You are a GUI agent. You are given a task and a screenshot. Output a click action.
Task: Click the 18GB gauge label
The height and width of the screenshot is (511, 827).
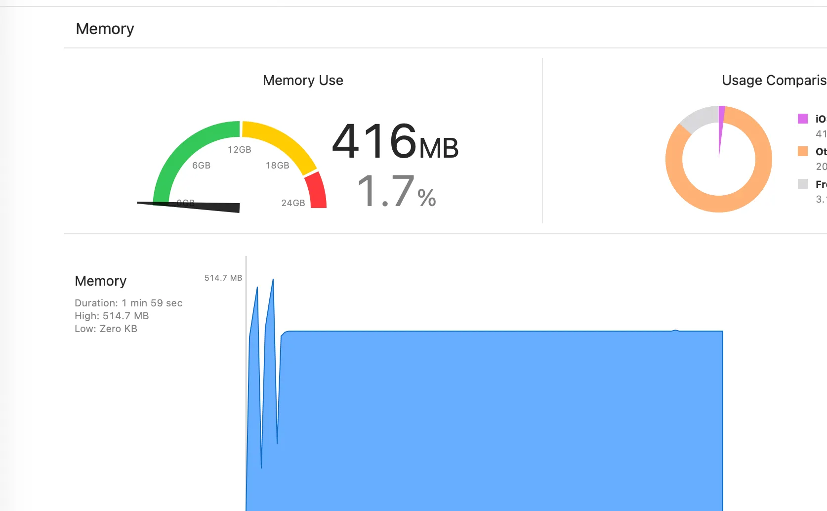(x=278, y=166)
